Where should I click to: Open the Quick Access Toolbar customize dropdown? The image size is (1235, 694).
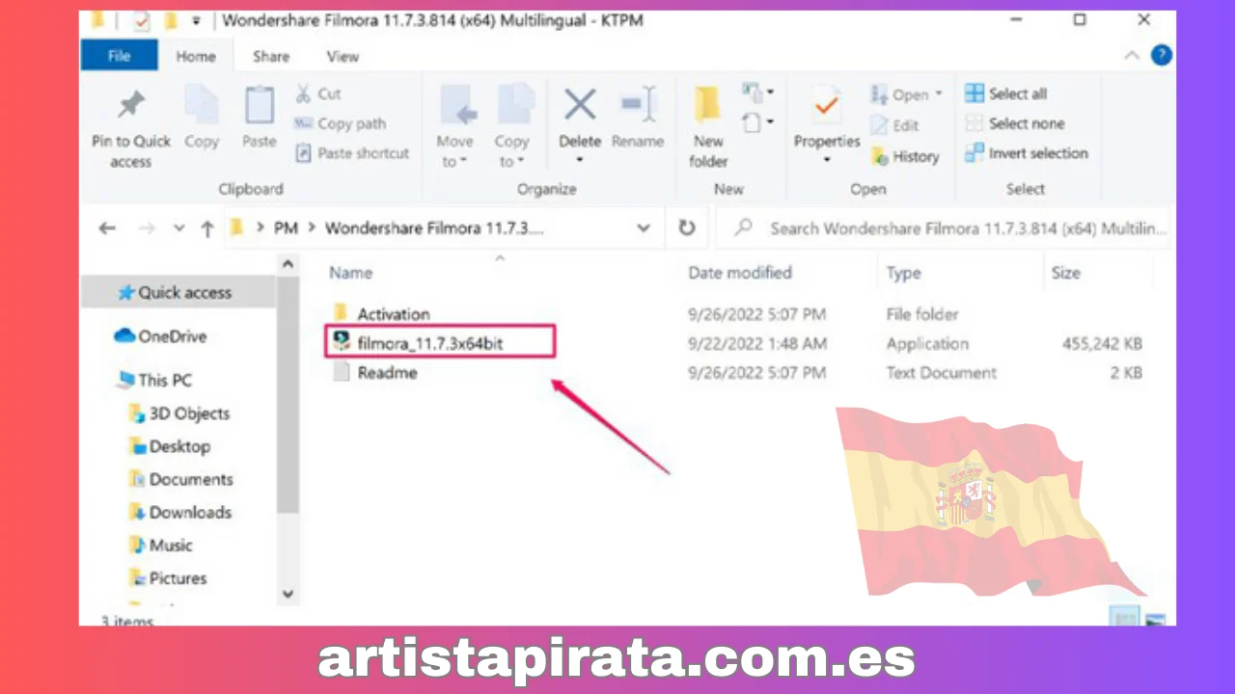point(197,20)
